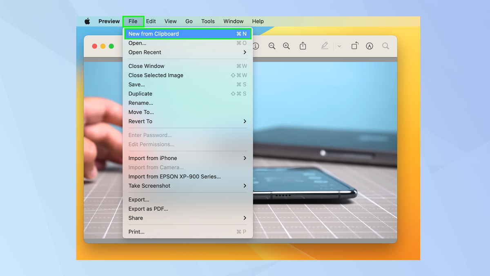The width and height of the screenshot is (490, 276).
Task: Open the Share sheet from the toolbar
Action: pyautogui.click(x=303, y=46)
